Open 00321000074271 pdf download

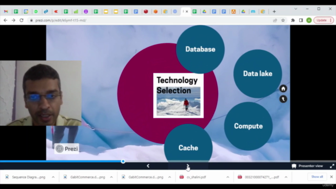tap(259, 177)
